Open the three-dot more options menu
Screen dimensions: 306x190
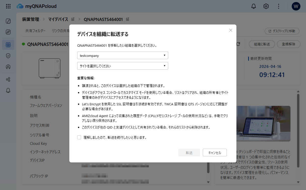coord(279,6)
